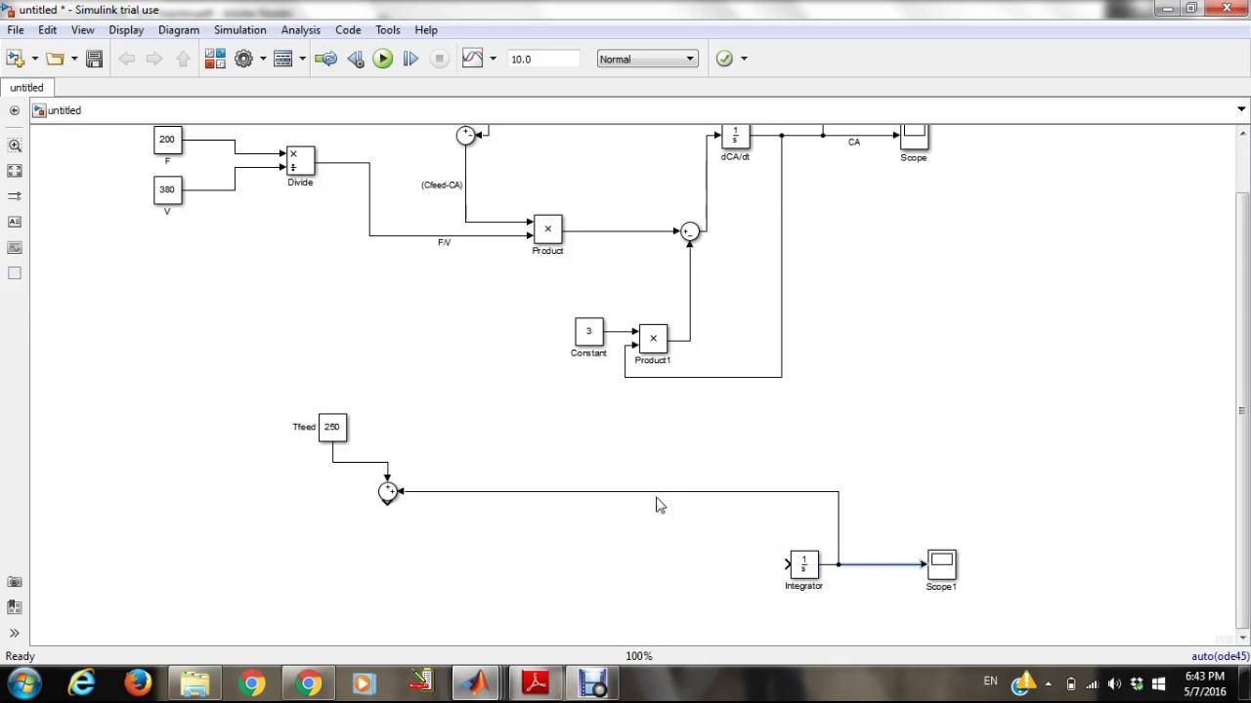
Task: Click the untitled breadcrumb in address bar
Action: pos(65,110)
